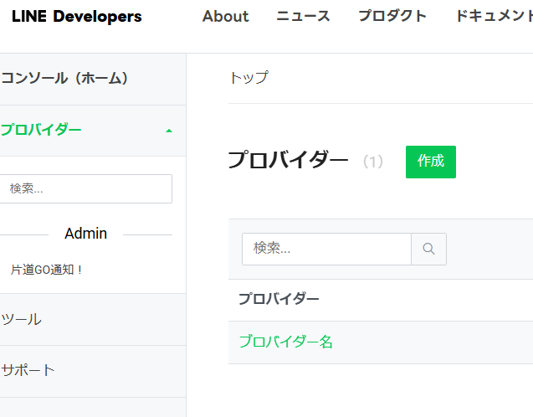Click the LINE Developers logo

point(77,16)
